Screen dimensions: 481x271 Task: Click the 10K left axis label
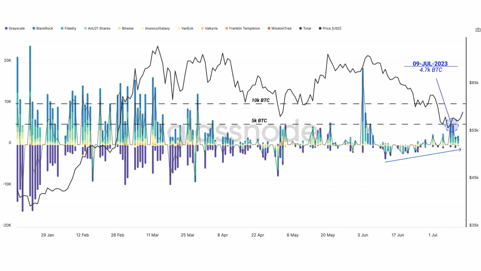tap(8, 102)
